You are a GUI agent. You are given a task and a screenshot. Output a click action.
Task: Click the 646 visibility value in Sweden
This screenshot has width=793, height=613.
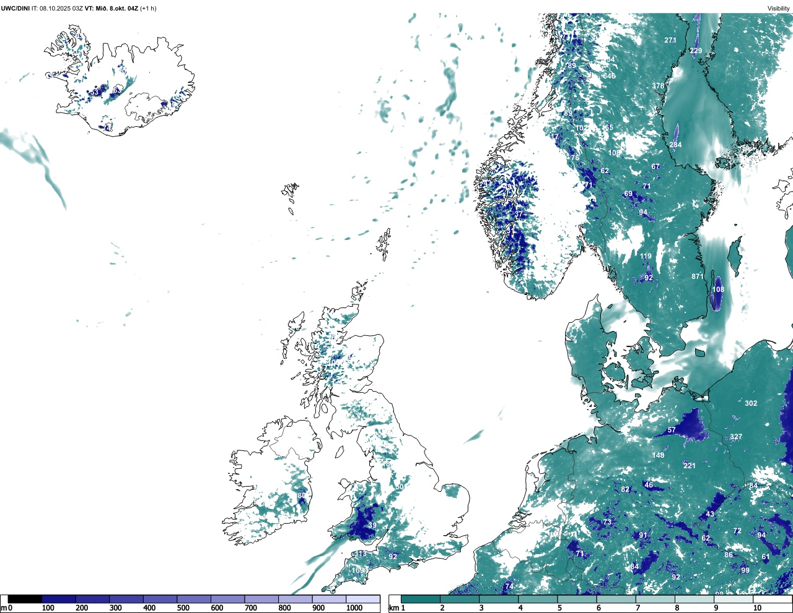tap(610, 76)
